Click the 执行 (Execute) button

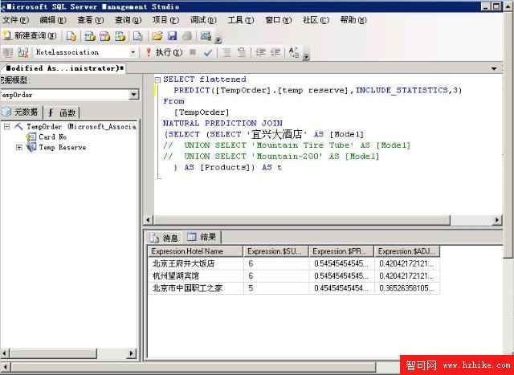(x=164, y=52)
